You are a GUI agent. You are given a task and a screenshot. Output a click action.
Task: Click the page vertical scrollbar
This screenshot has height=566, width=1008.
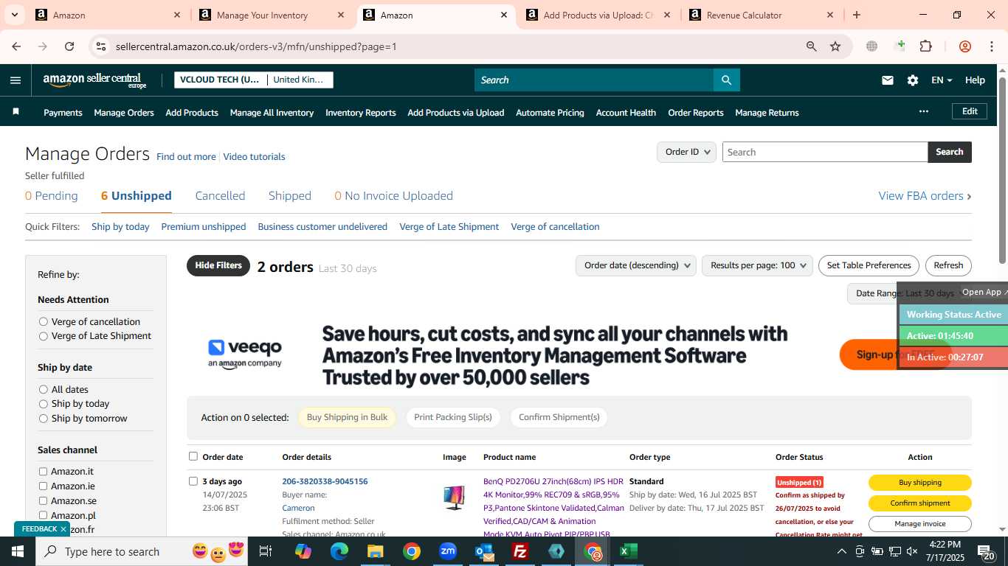1002,170
